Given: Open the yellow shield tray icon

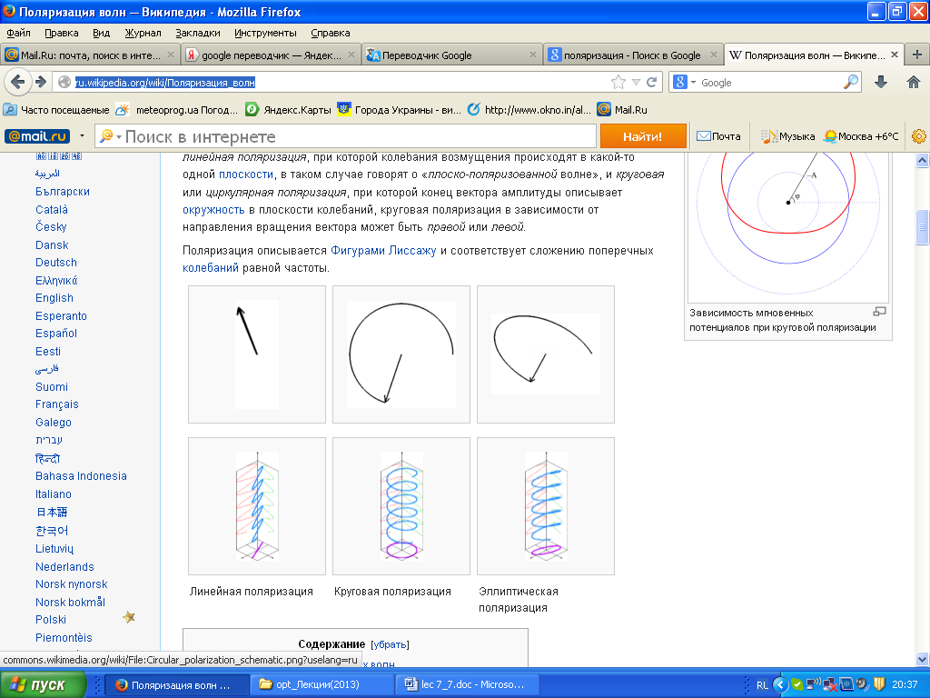Looking at the screenshot, I should (x=879, y=685).
